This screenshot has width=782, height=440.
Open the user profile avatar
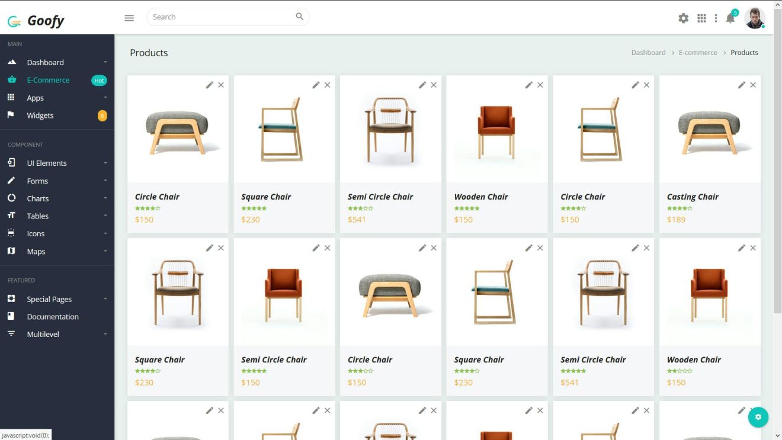pyautogui.click(x=754, y=18)
